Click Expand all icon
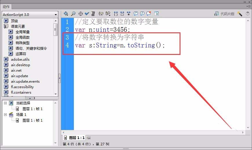Screen dimensions: 252x150 tap(129, 14)
